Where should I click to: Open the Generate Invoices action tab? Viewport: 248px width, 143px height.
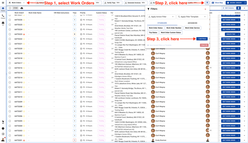coord(136,3)
